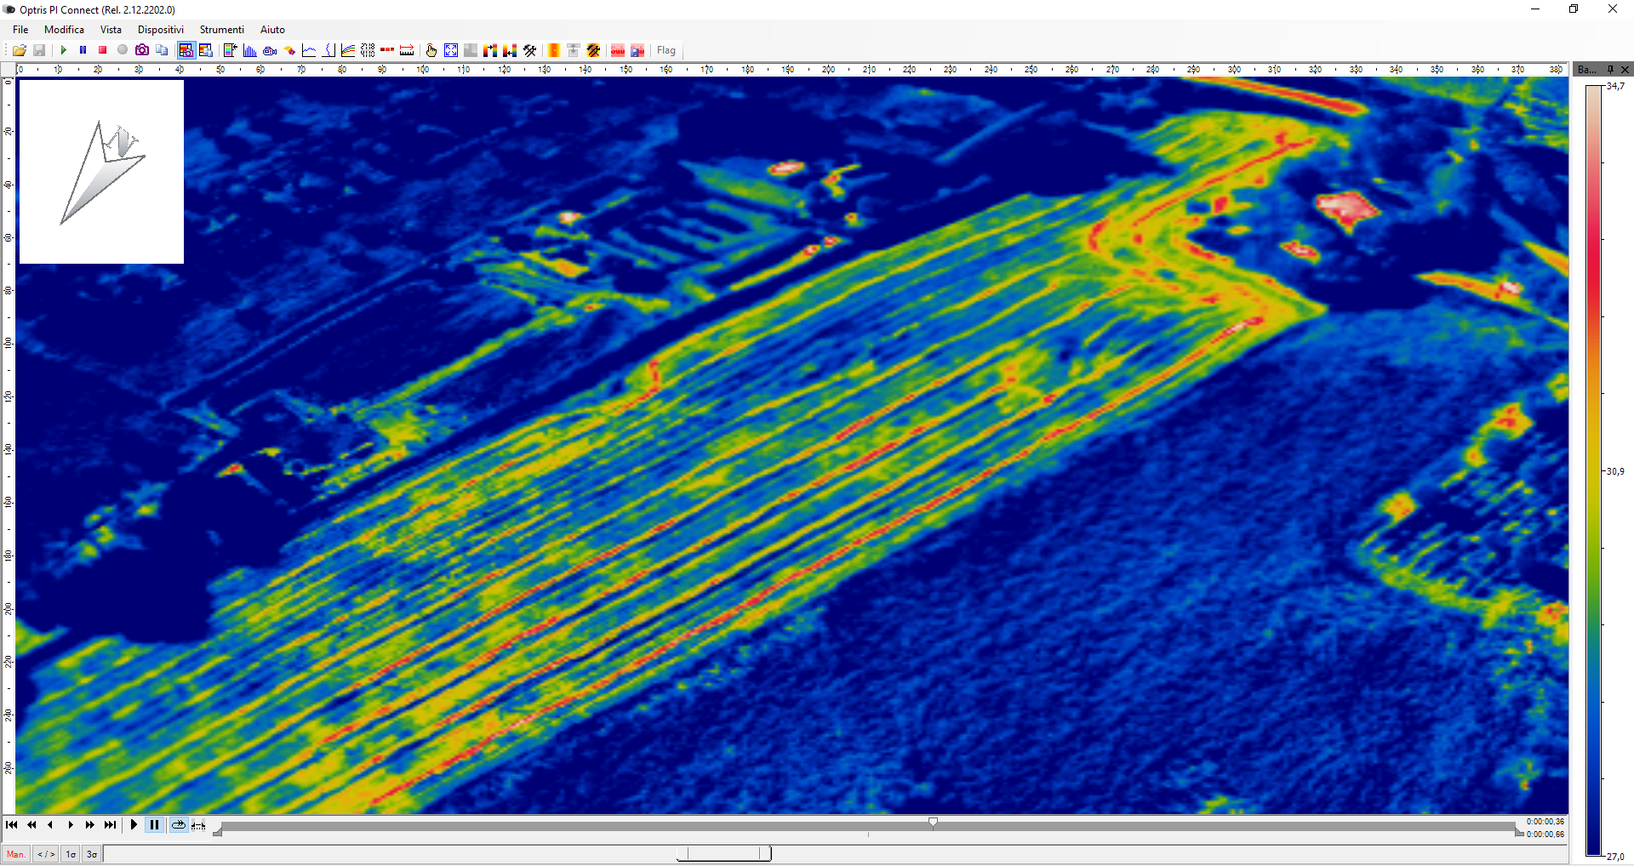Image resolution: width=1634 pixels, height=866 pixels.
Task: Expand the Vista menu
Action: [x=111, y=30]
